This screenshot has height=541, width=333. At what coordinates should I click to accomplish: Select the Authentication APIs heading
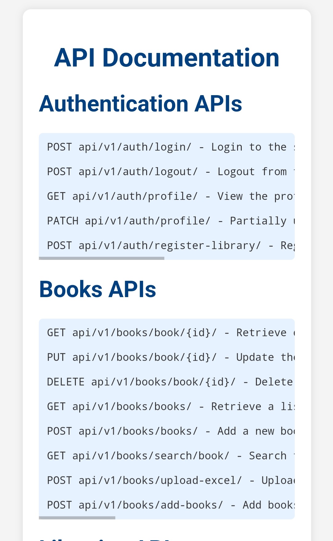pyautogui.click(x=141, y=104)
